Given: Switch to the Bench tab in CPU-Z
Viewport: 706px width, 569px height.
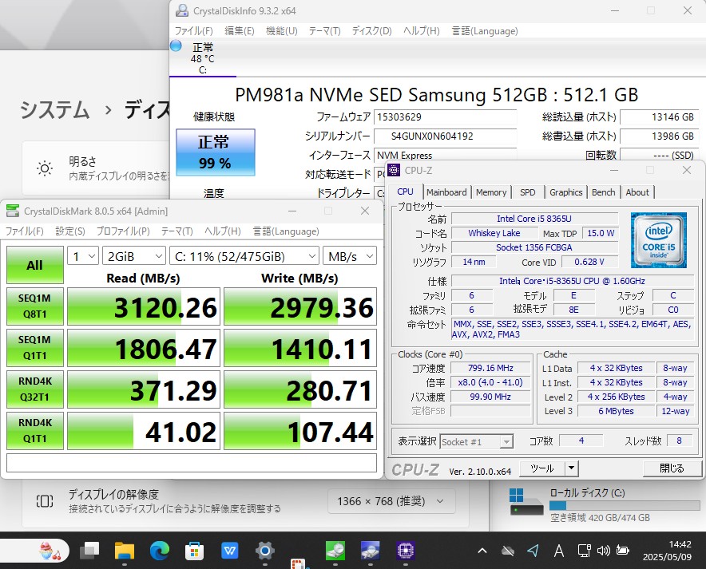Looking at the screenshot, I should pos(603,192).
